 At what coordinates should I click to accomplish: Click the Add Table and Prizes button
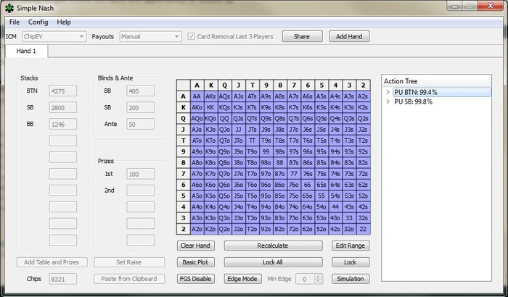(x=52, y=262)
